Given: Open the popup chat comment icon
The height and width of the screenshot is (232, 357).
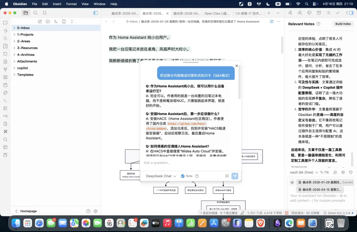Looking at the screenshot, I should click(227, 176).
